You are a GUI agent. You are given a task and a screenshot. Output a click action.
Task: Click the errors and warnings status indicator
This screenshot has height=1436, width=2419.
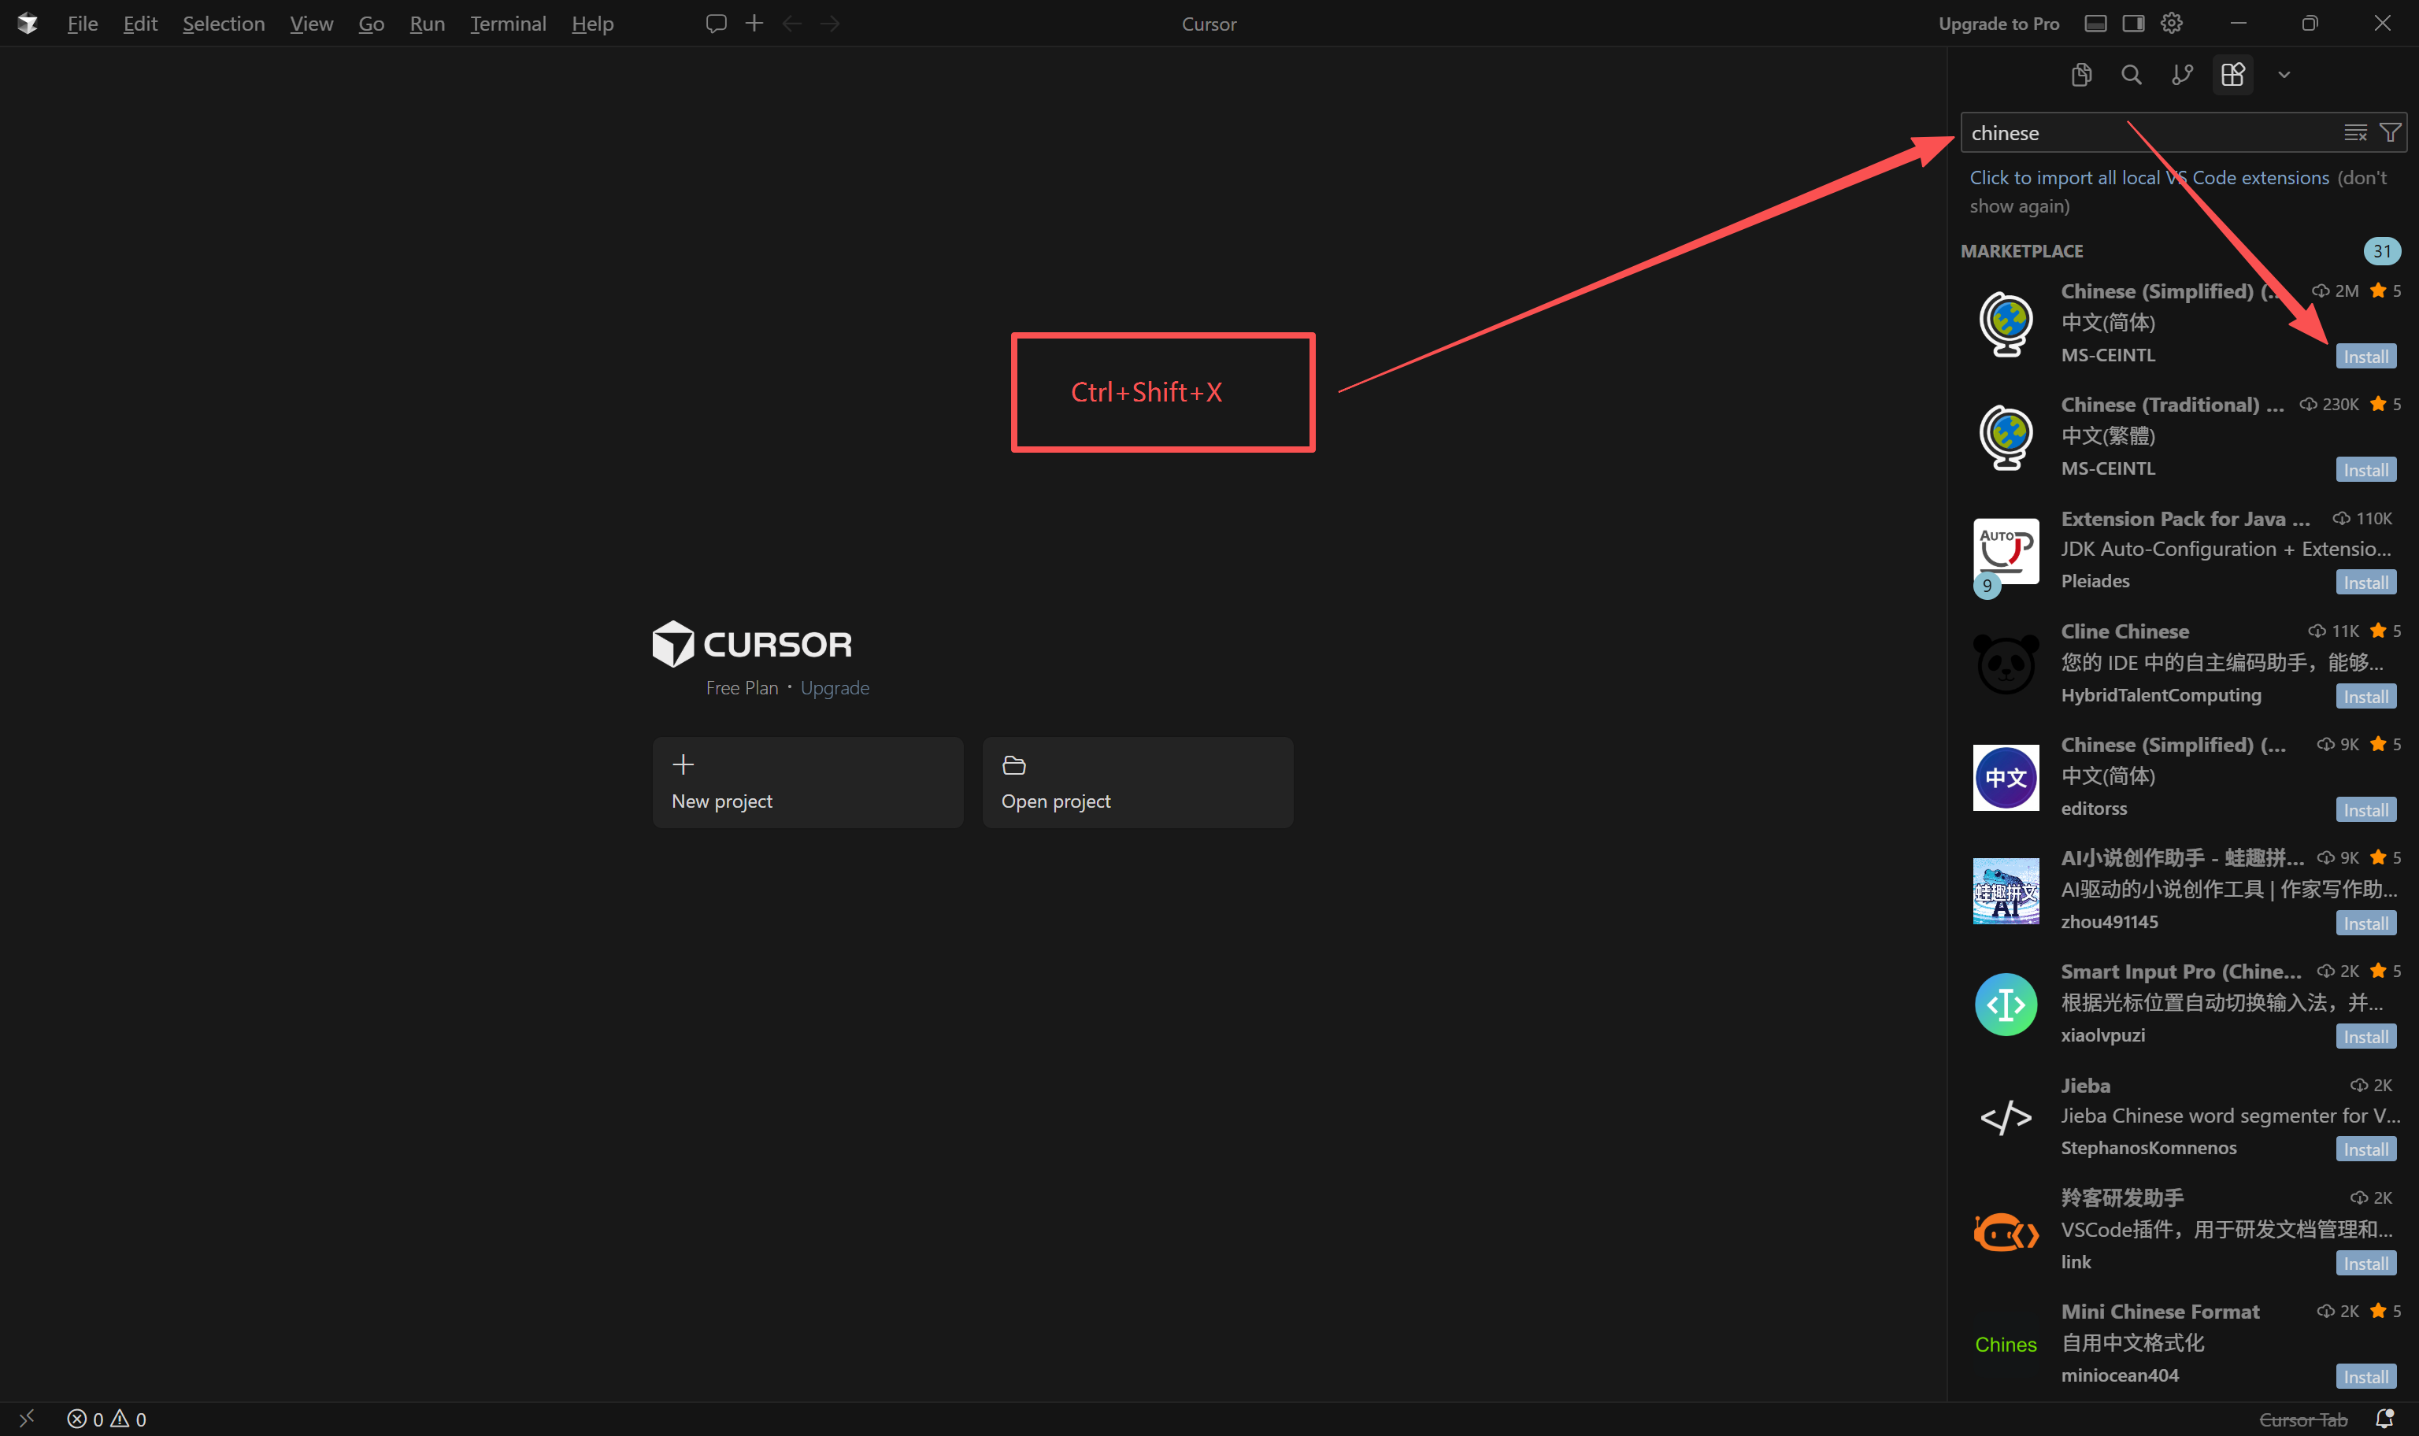106,1419
